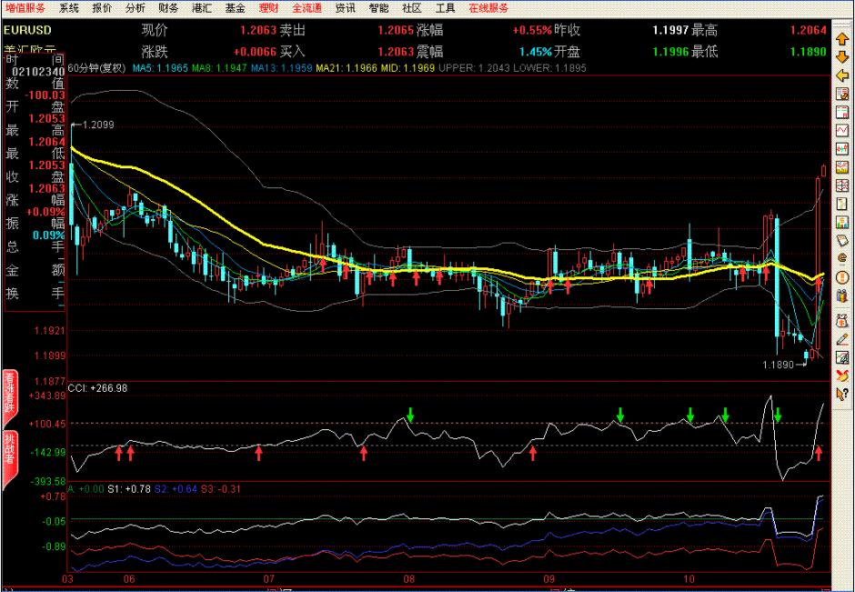Open the 资讯 menu

coord(345,8)
